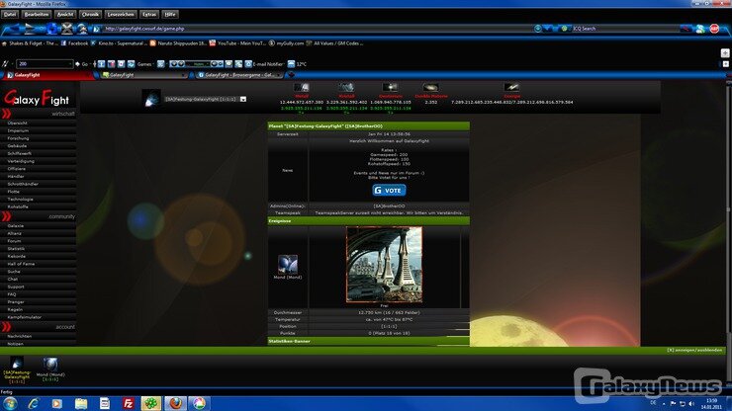Switch to the second GalaxyFight tab

(143, 75)
